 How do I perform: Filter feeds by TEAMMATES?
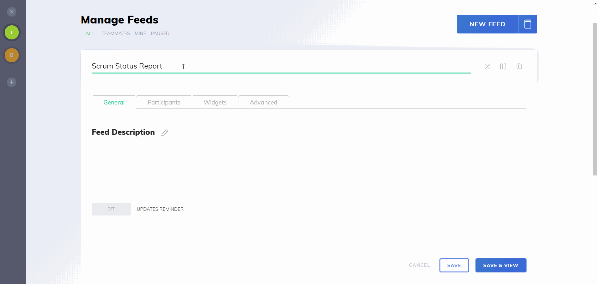coord(116,33)
